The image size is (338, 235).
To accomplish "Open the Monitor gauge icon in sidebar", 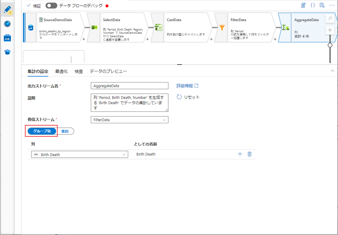I will pos(7,24).
